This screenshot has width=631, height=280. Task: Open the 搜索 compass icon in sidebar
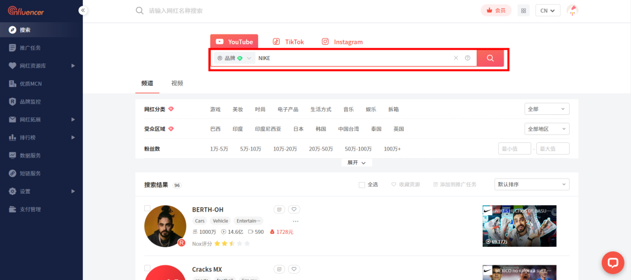coord(12,30)
